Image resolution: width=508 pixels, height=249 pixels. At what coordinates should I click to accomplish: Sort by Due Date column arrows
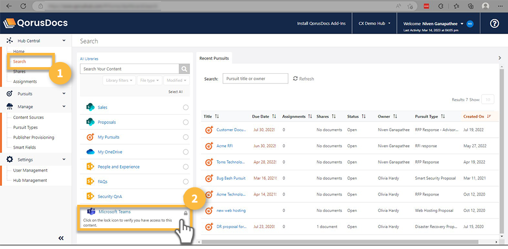pos(274,116)
